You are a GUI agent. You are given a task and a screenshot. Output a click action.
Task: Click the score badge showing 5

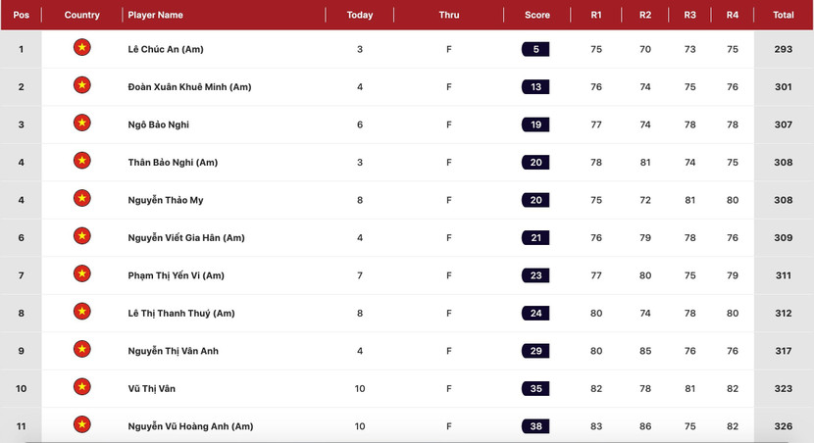pyautogui.click(x=535, y=49)
